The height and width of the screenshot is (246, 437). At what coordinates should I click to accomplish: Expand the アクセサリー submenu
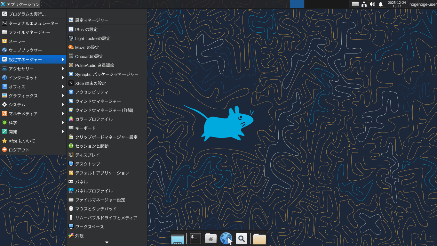33,69
